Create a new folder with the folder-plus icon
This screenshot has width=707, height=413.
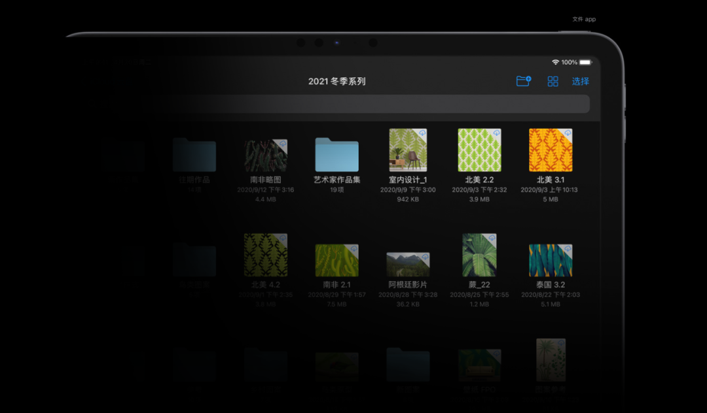pyautogui.click(x=524, y=81)
